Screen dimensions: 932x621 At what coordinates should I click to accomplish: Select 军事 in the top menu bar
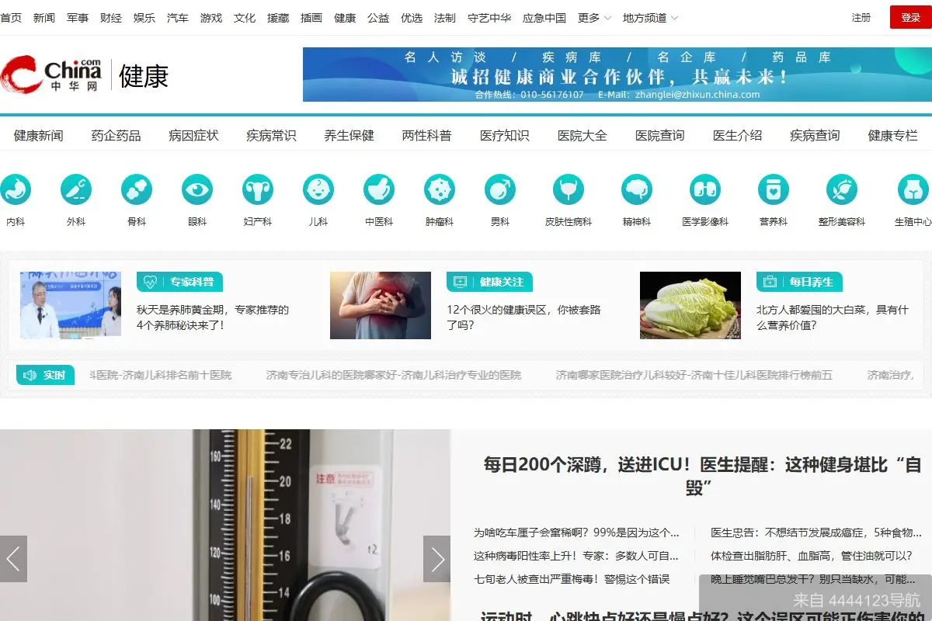pyautogui.click(x=78, y=17)
